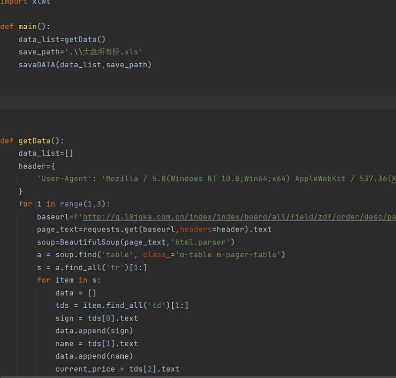396x378 pixels.
Task: Click the 'page_text=requests.get' line
Action: pyautogui.click(x=154, y=230)
